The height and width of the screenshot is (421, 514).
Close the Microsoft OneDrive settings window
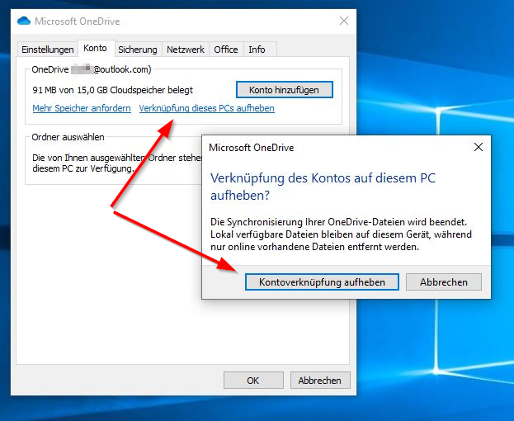[344, 21]
